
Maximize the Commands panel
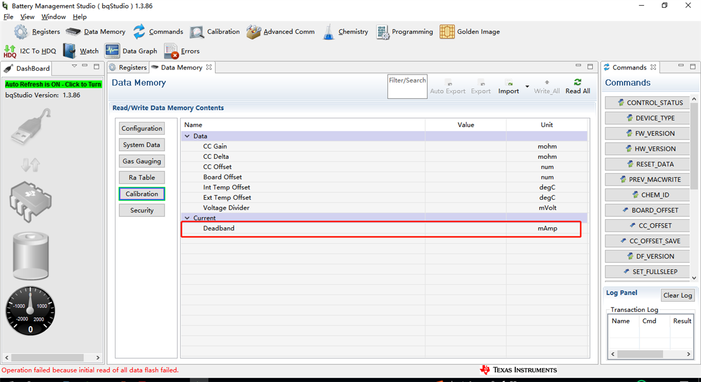click(693, 67)
